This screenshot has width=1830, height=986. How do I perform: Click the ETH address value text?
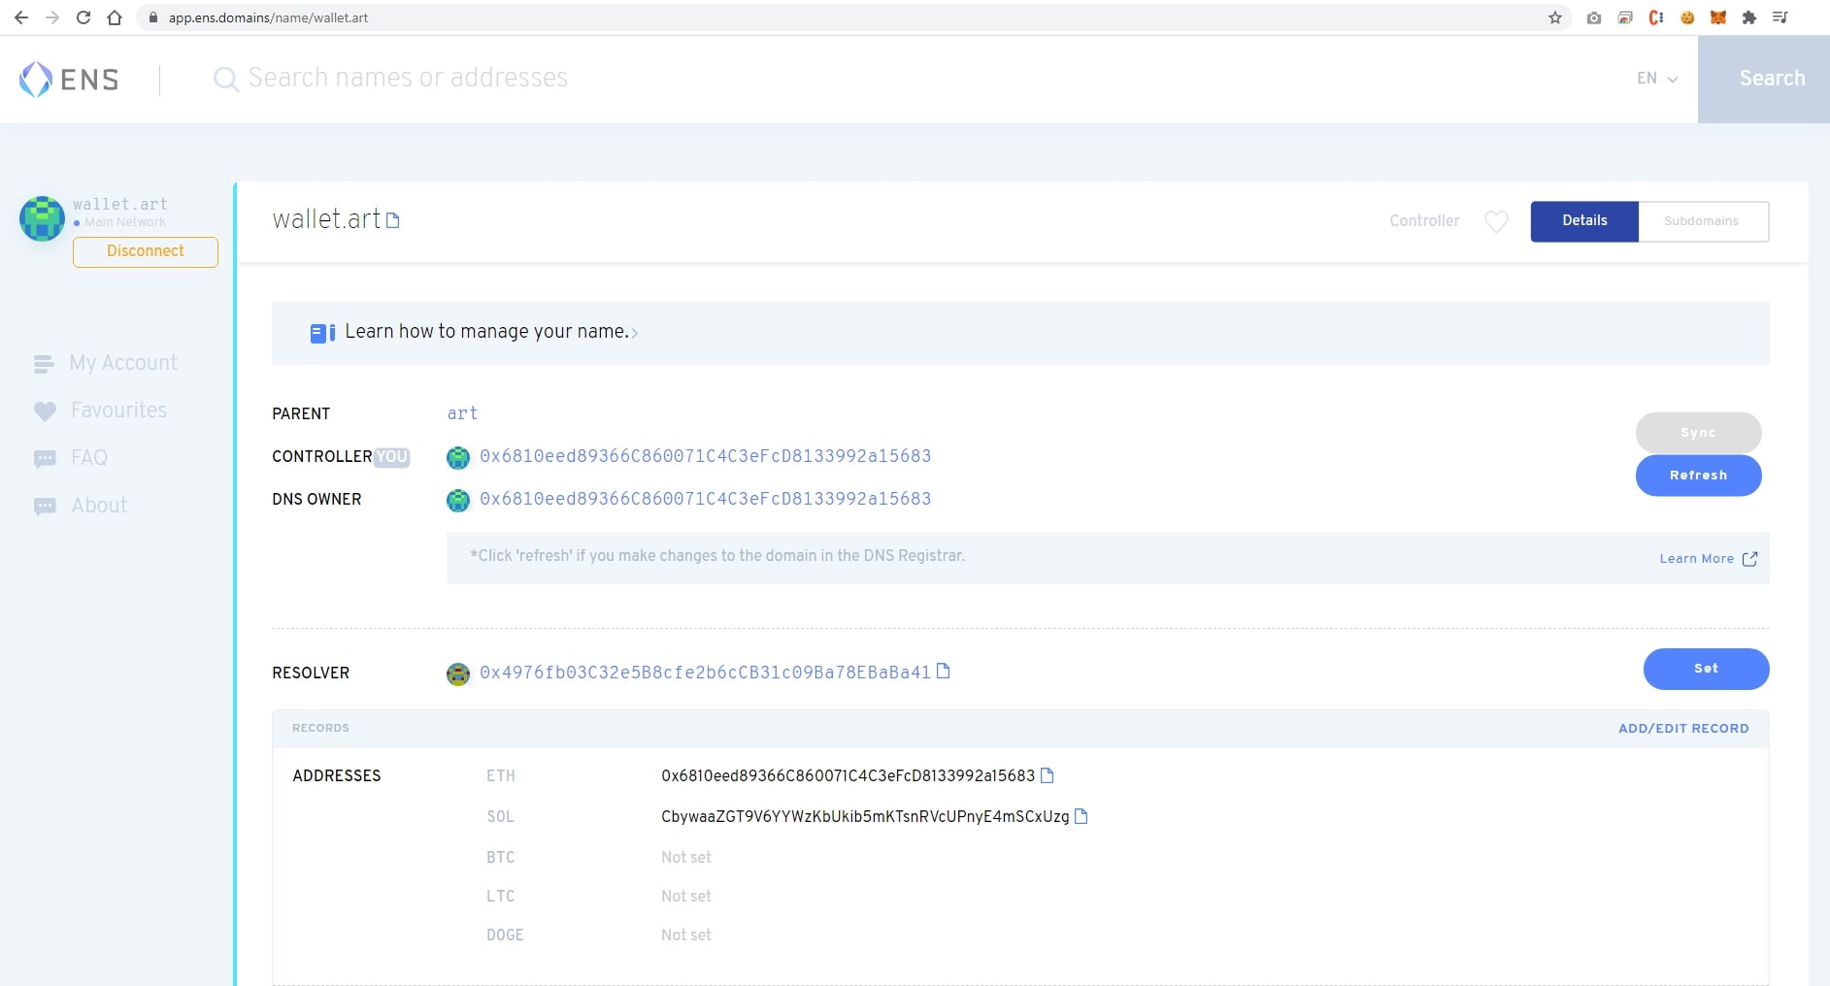(848, 776)
